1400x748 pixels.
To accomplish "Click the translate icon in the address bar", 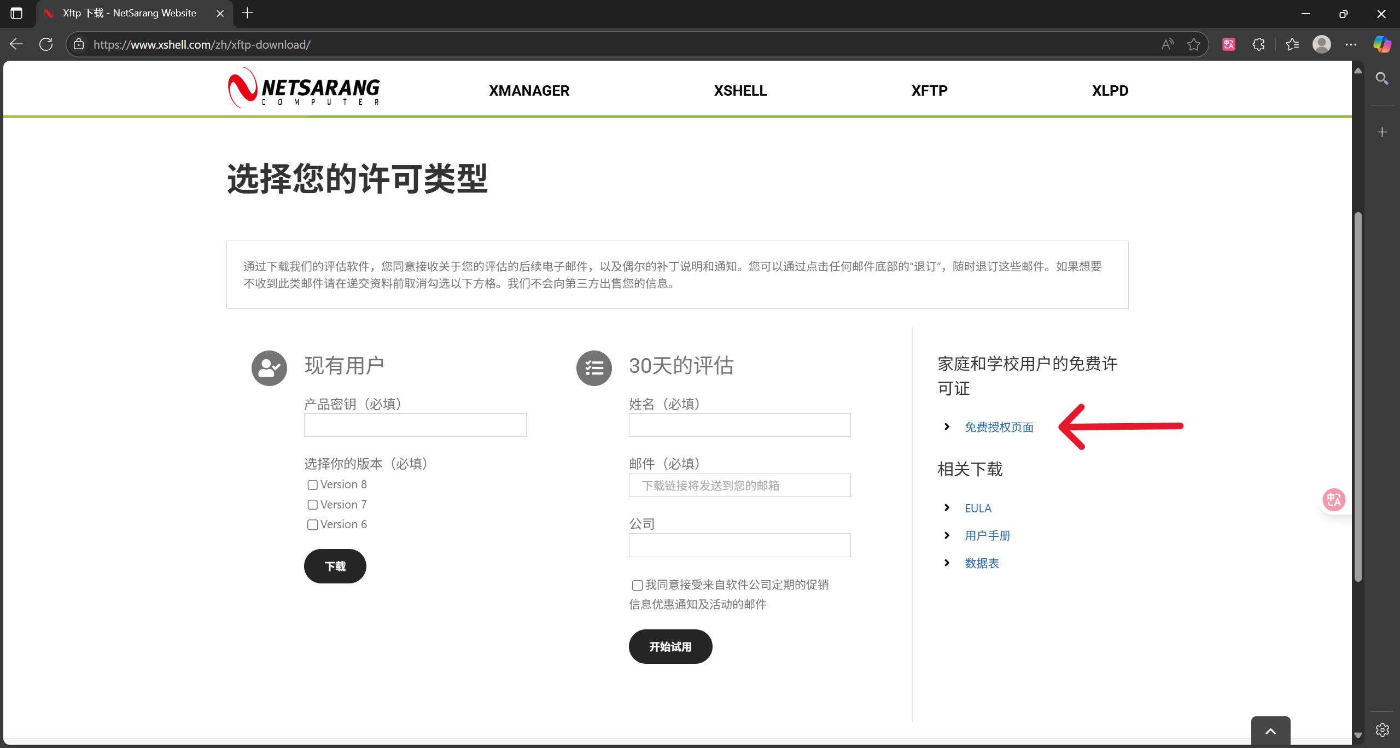I will (1228, 44).
